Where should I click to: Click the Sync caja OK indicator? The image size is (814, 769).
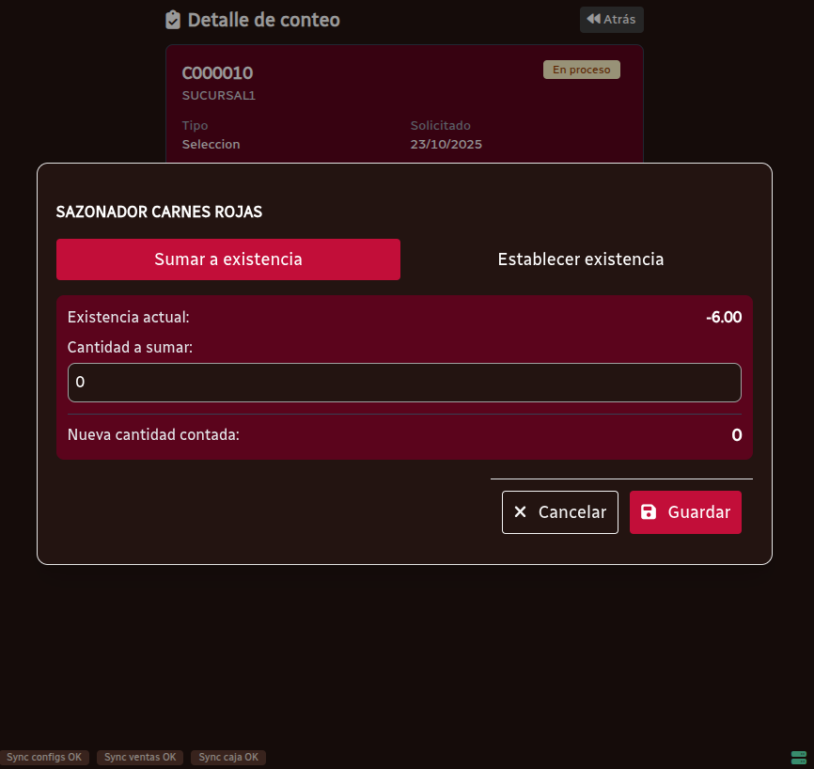228,757
